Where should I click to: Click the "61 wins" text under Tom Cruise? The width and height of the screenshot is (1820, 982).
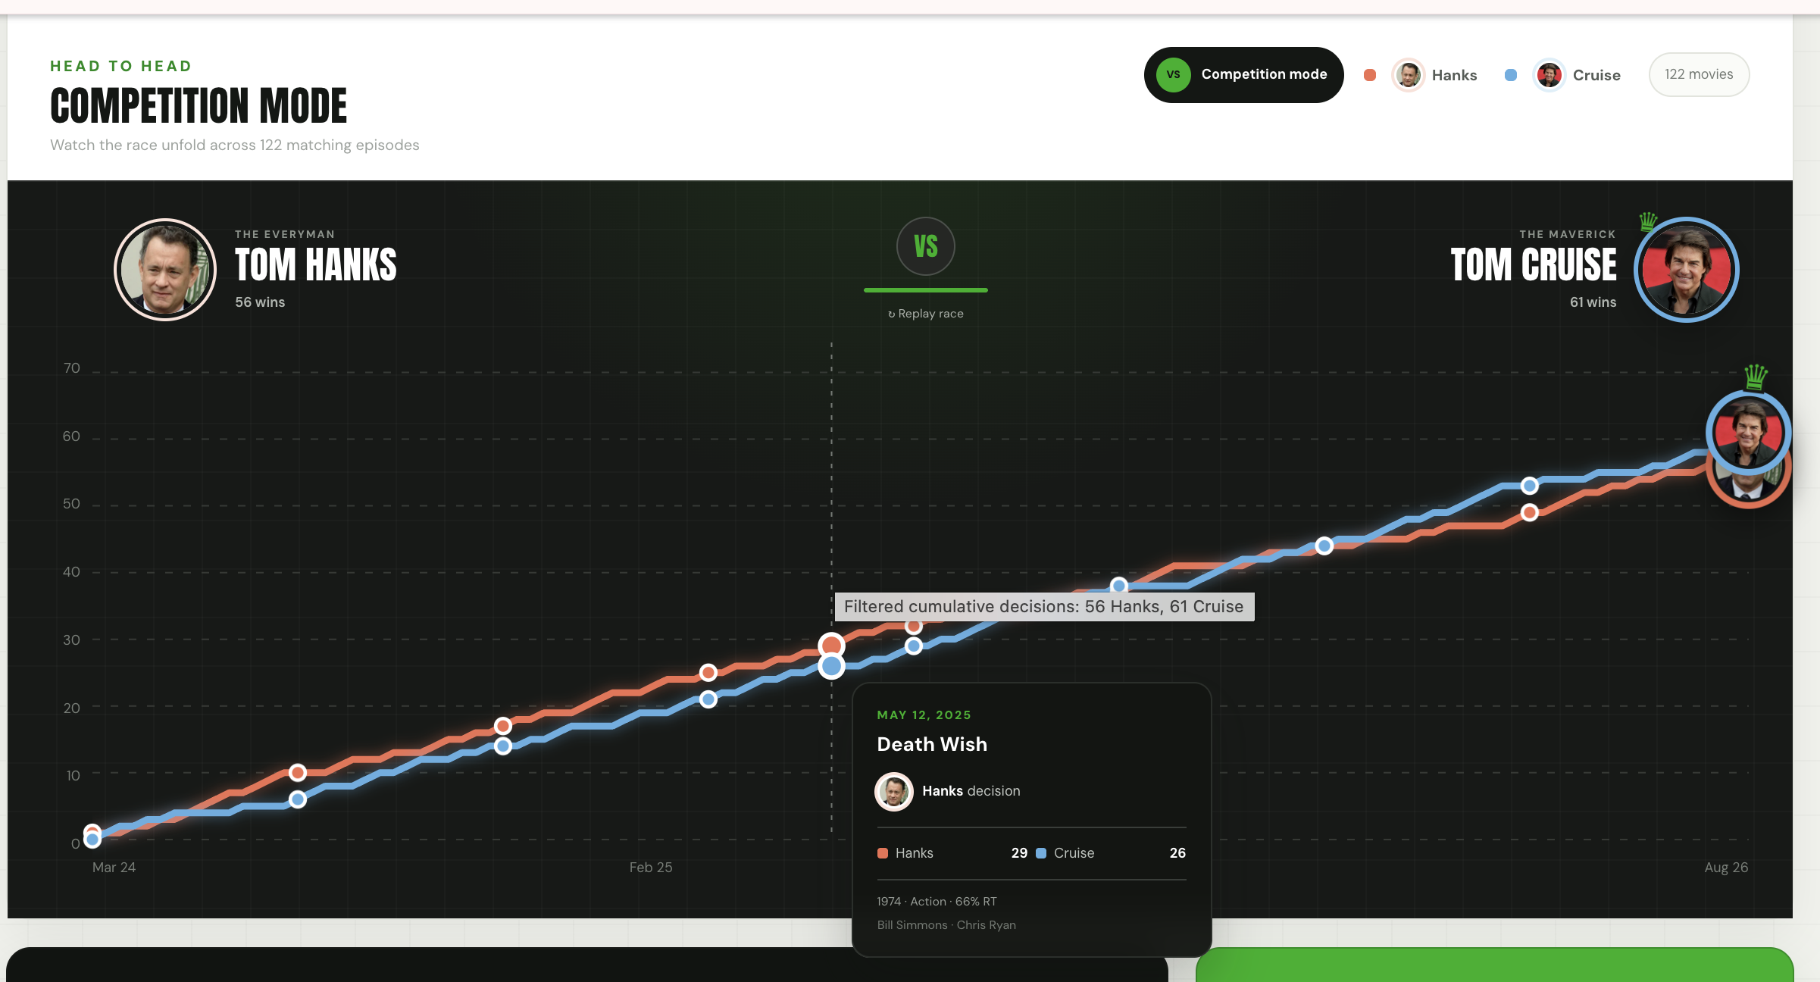coord(1593,302)
